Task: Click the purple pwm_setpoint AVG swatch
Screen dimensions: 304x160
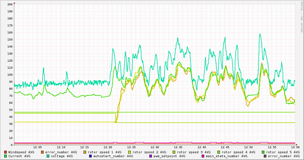Action: (x=151, y=156)
